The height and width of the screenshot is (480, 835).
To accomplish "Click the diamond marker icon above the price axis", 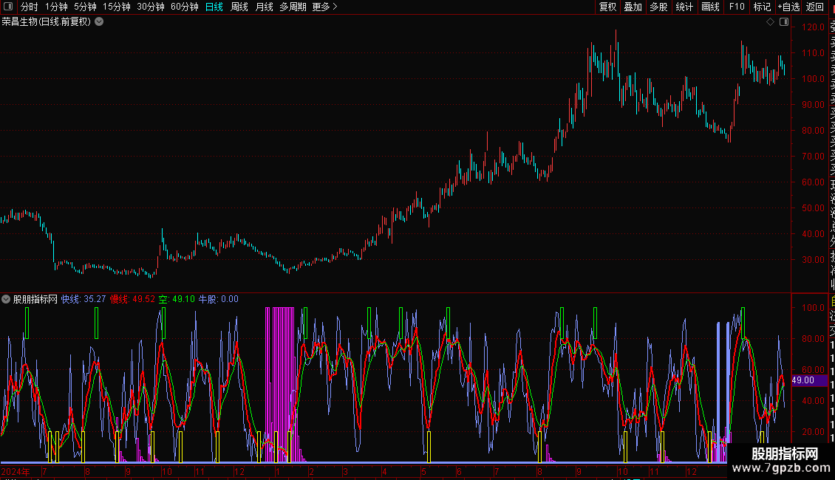I will click(770, 22).
